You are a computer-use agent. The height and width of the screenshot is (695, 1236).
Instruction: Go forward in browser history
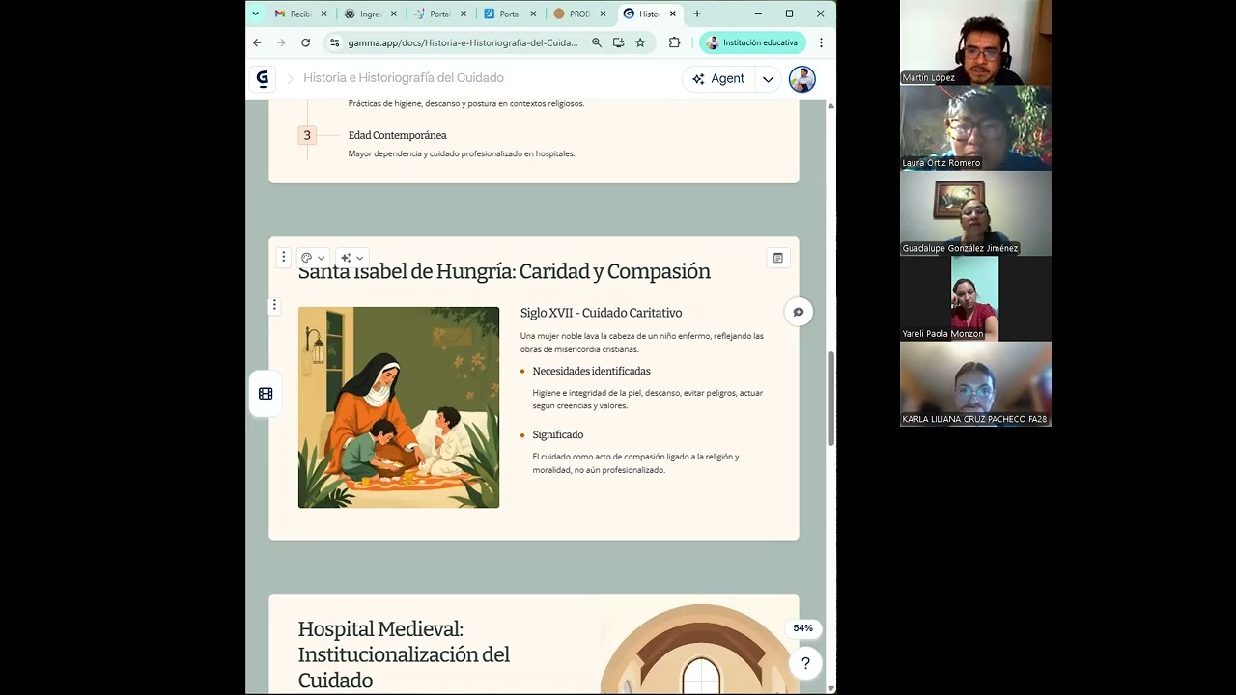pos(281,42)
